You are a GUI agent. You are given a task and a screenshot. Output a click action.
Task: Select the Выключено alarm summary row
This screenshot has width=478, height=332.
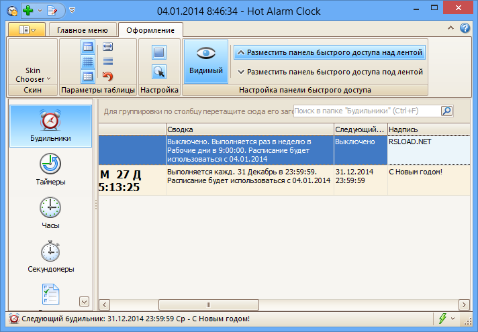click(250, 150)
